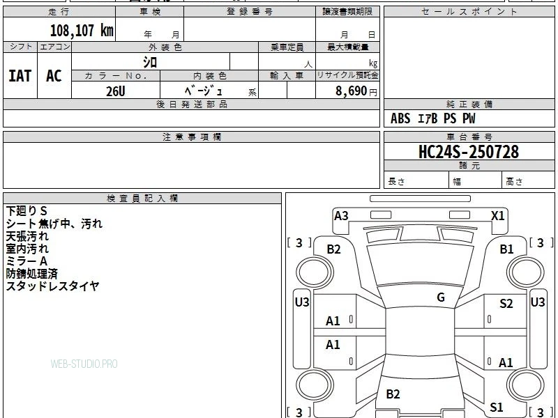
Task: Click the G mark on windshield
Action: (x=441, y=297)
